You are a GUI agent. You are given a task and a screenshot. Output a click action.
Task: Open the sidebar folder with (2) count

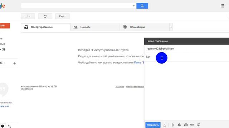tap(3, 49)
